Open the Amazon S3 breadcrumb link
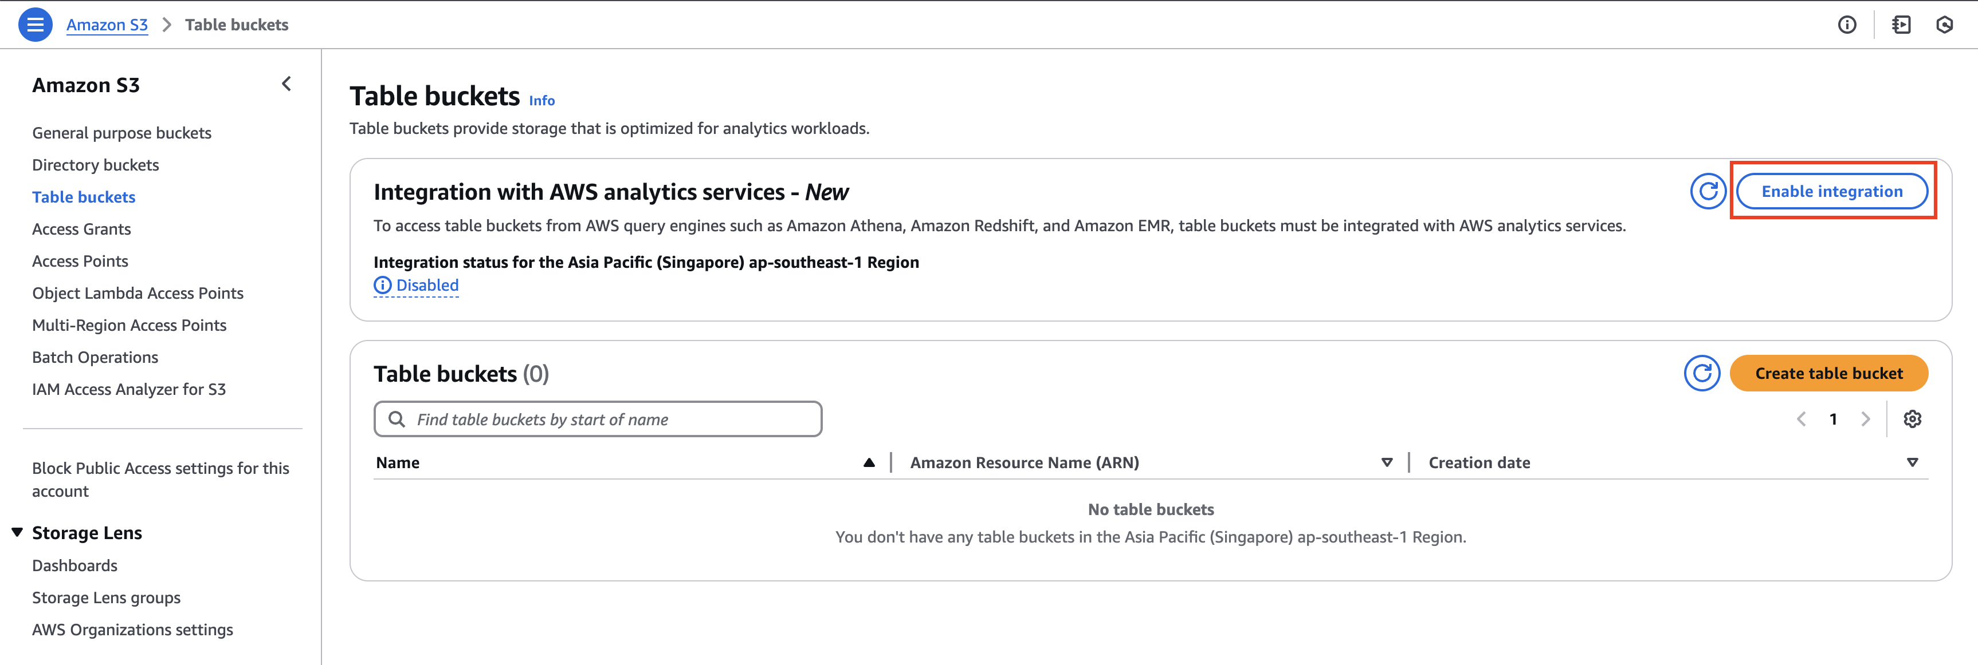Viewport: 1978px width, 665px height. [107, 24]
